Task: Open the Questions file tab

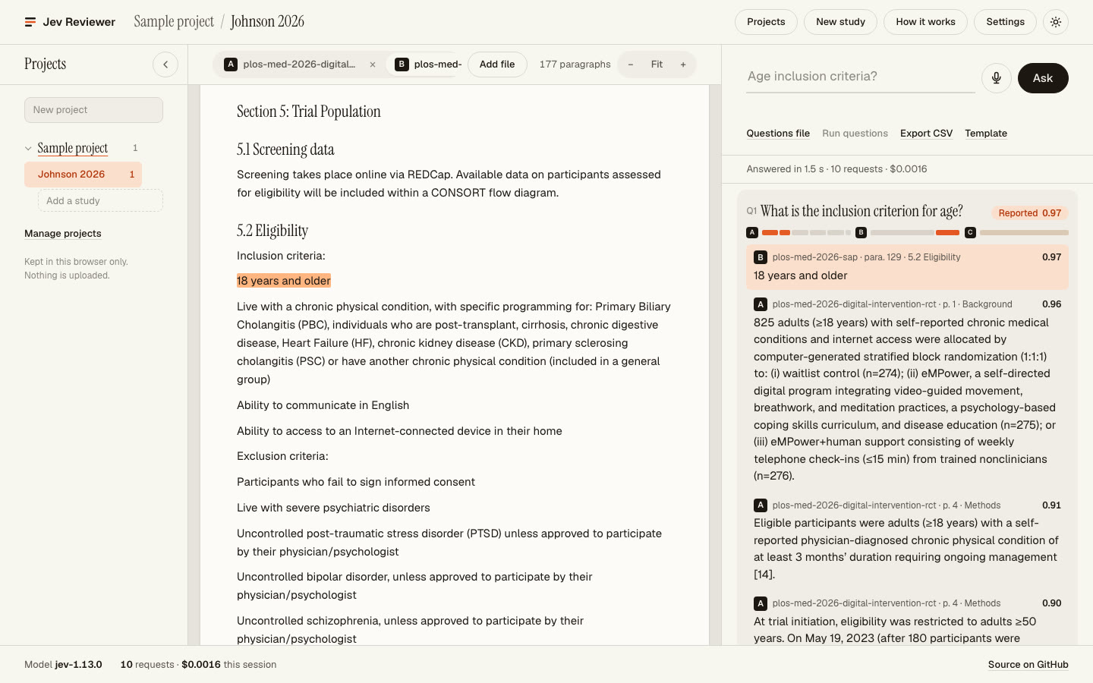Action: 778,134
